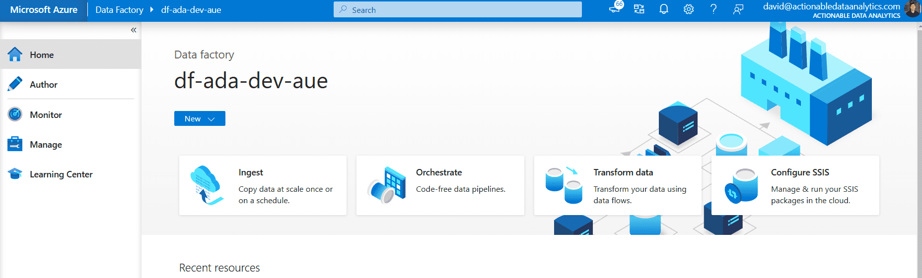
Task: Select the Home navigation label
Action: pos(42,55)
